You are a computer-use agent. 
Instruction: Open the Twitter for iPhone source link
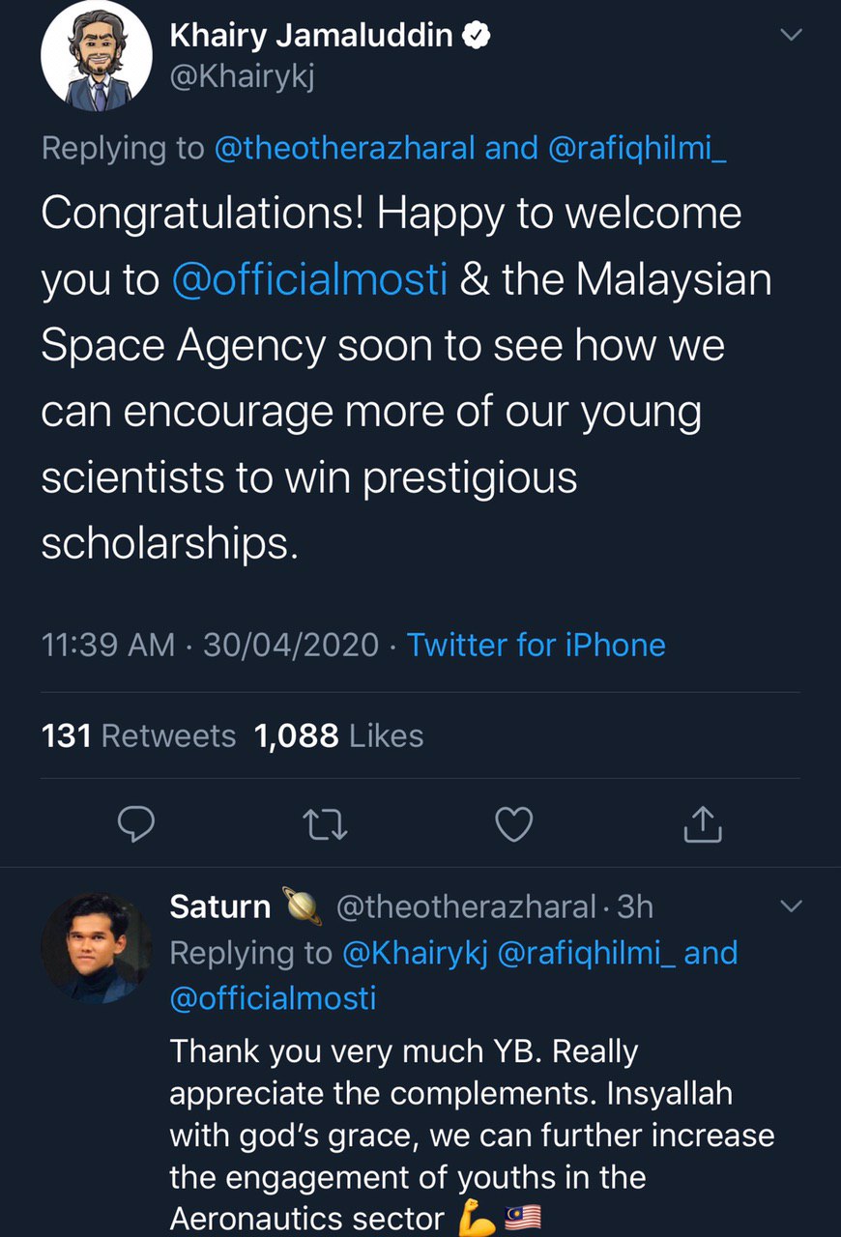[x=536, y=645]
